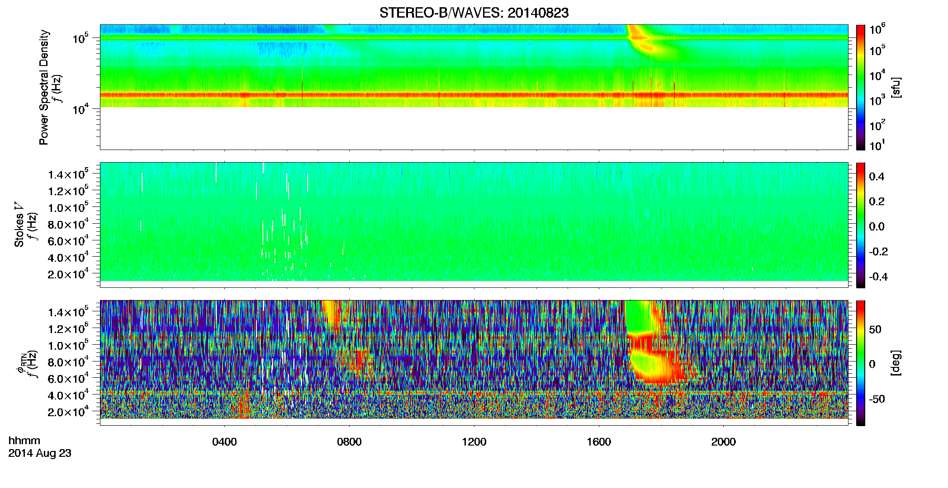Click the -50 value on degrees color bar

877,399
